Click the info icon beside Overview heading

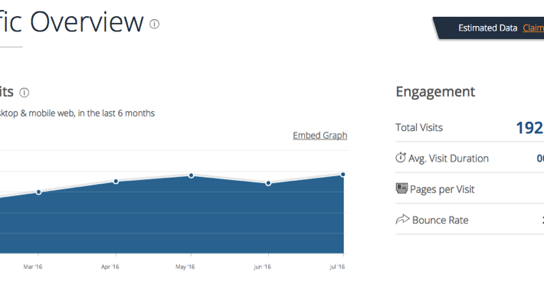tap(154, 24)
